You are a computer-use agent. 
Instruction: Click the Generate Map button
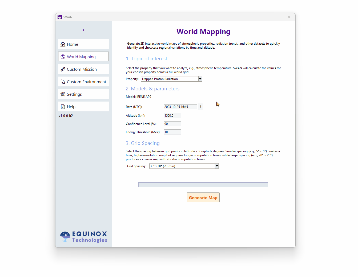[x=203, y=198]
